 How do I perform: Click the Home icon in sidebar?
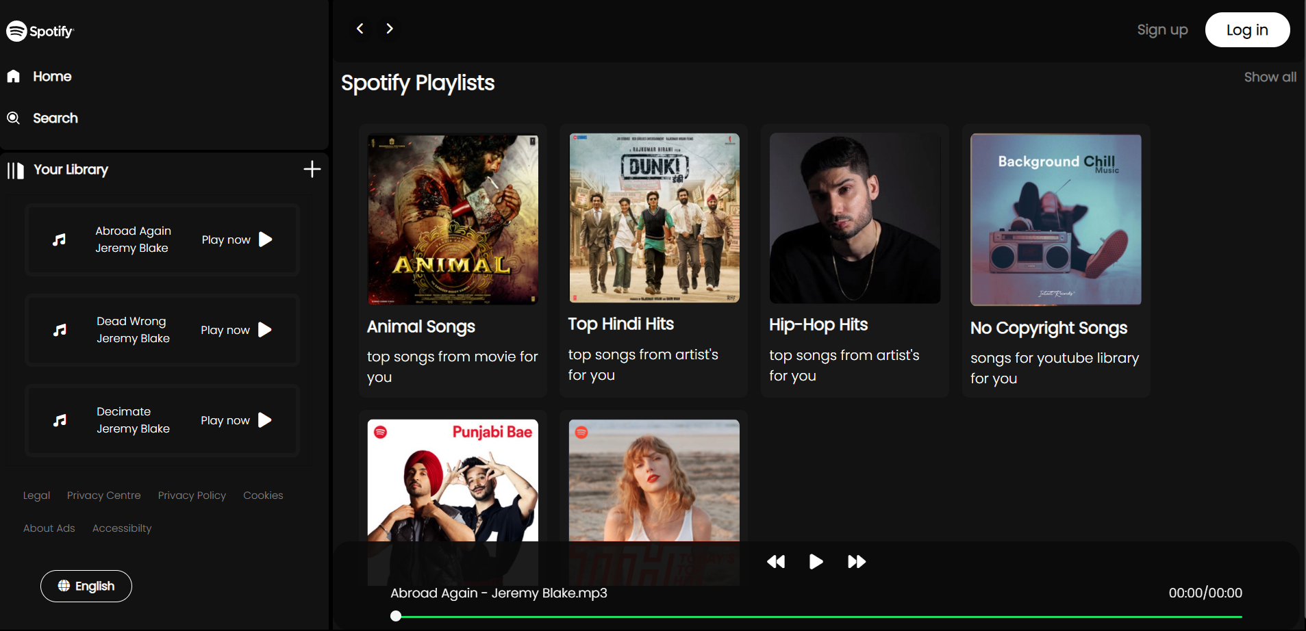14,76
